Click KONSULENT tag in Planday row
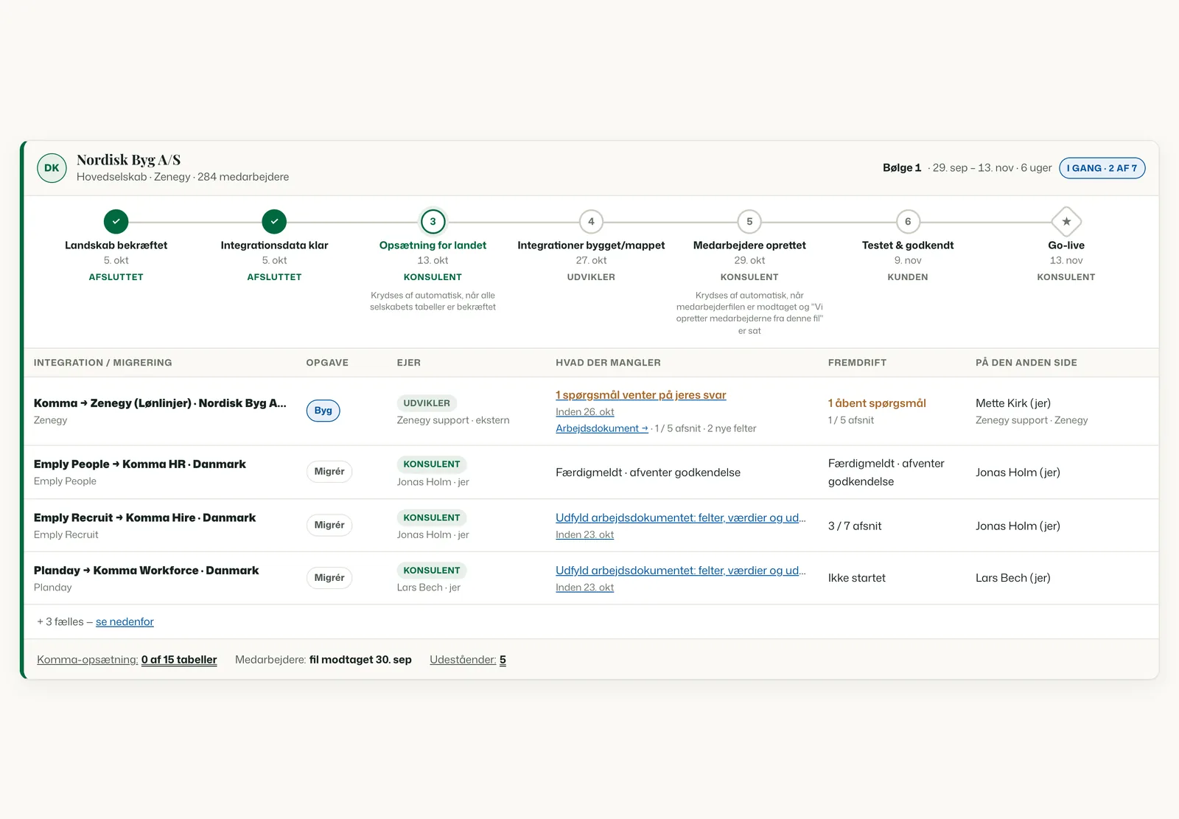 pos(432,571)
